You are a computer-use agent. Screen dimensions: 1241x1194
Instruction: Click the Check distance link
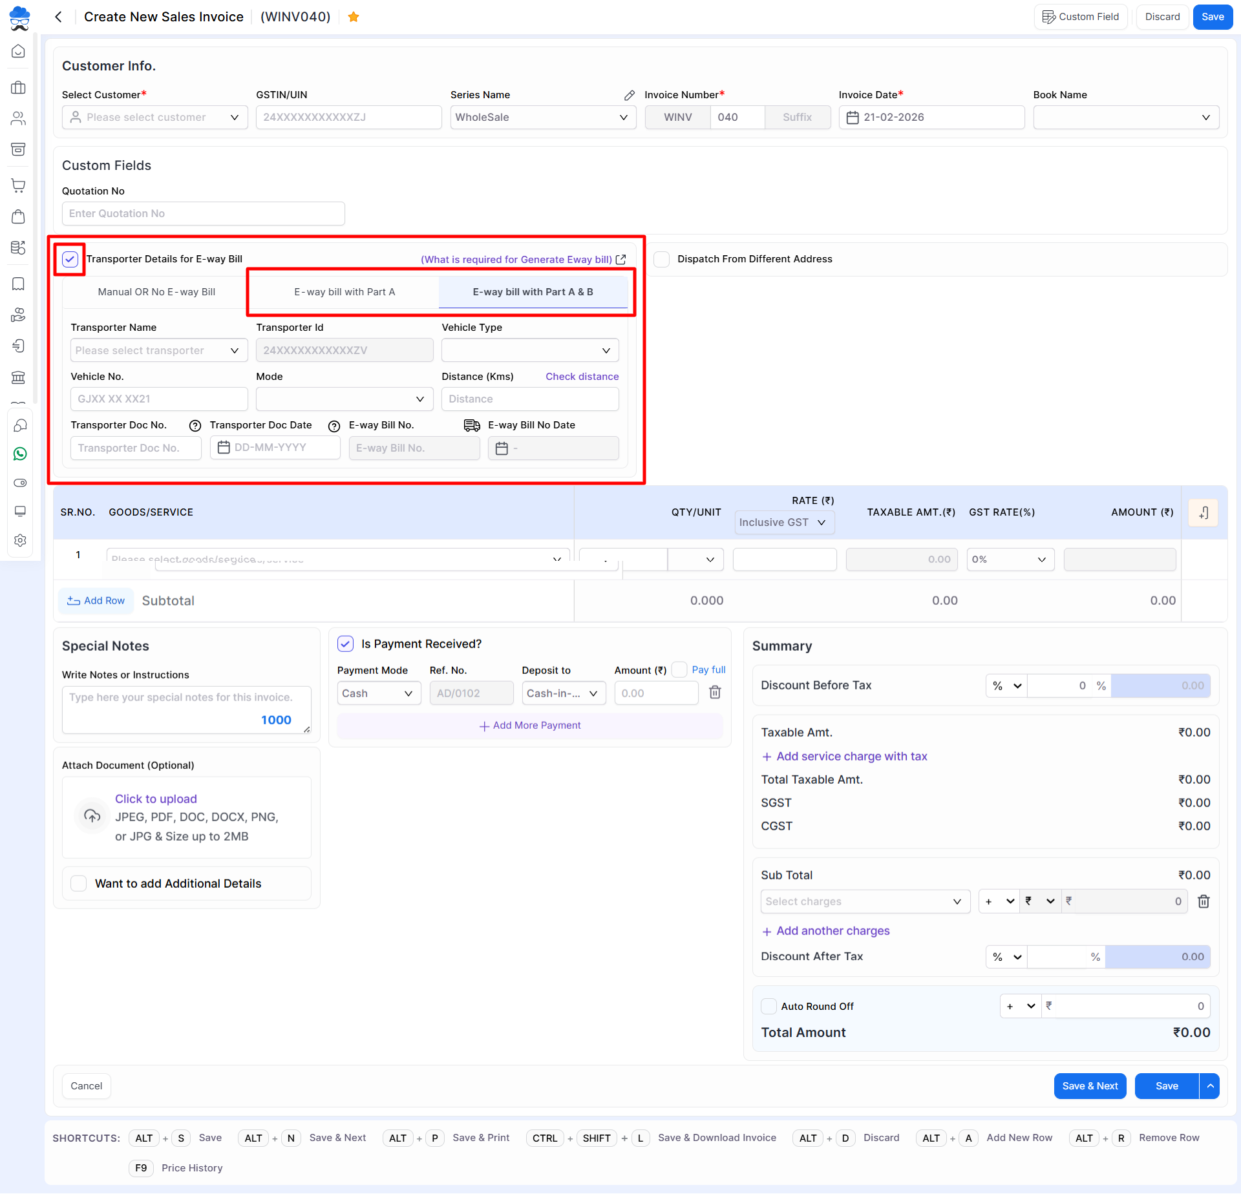tap(582, 377)
